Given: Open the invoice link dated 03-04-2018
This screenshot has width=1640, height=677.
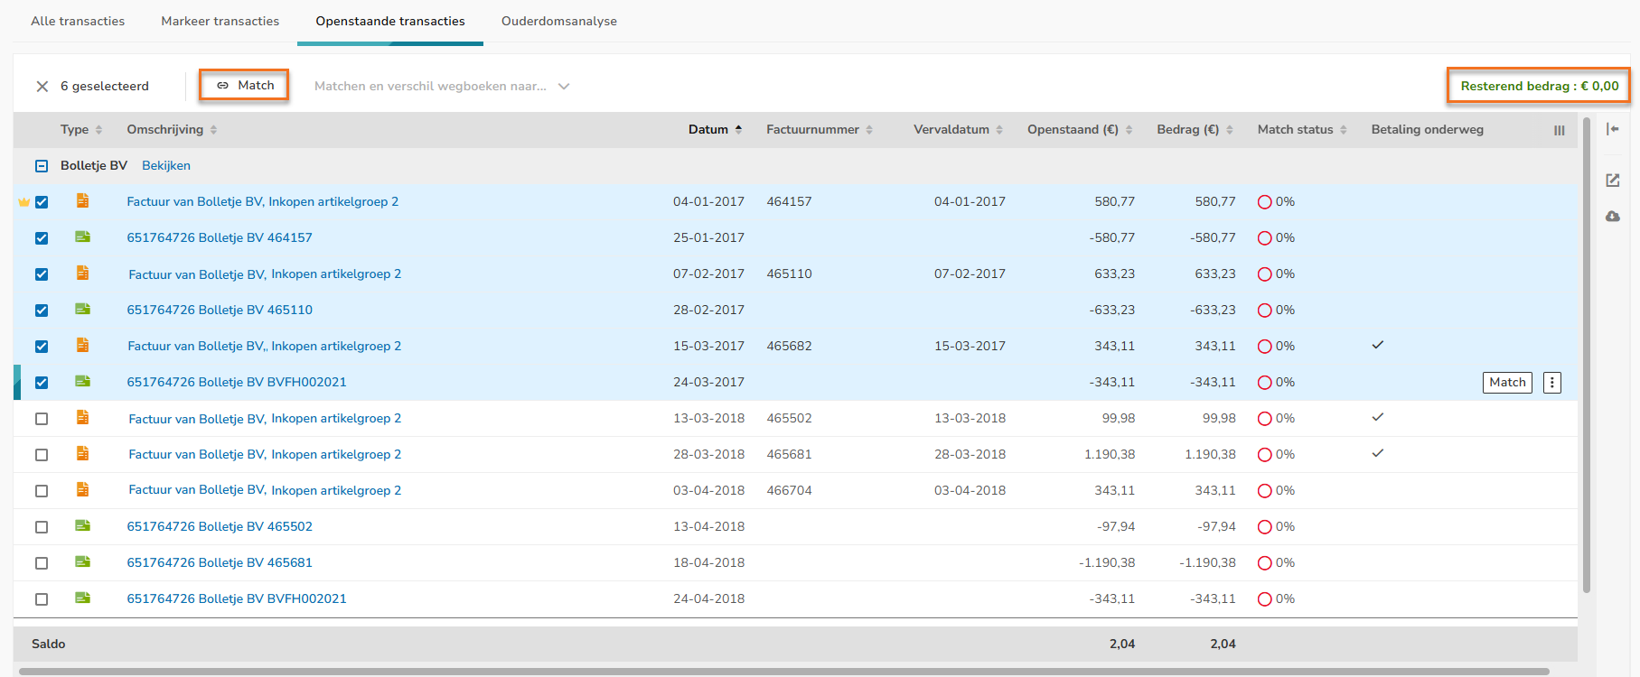Looking at the screenshot, I should point(265,491).
